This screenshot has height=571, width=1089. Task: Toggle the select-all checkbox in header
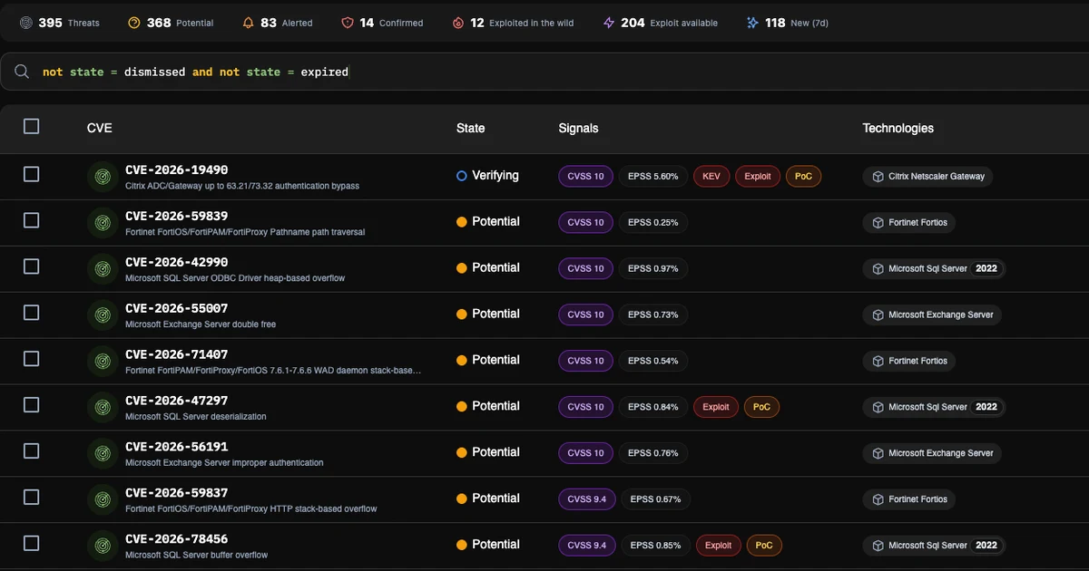[x=31, y=126]
